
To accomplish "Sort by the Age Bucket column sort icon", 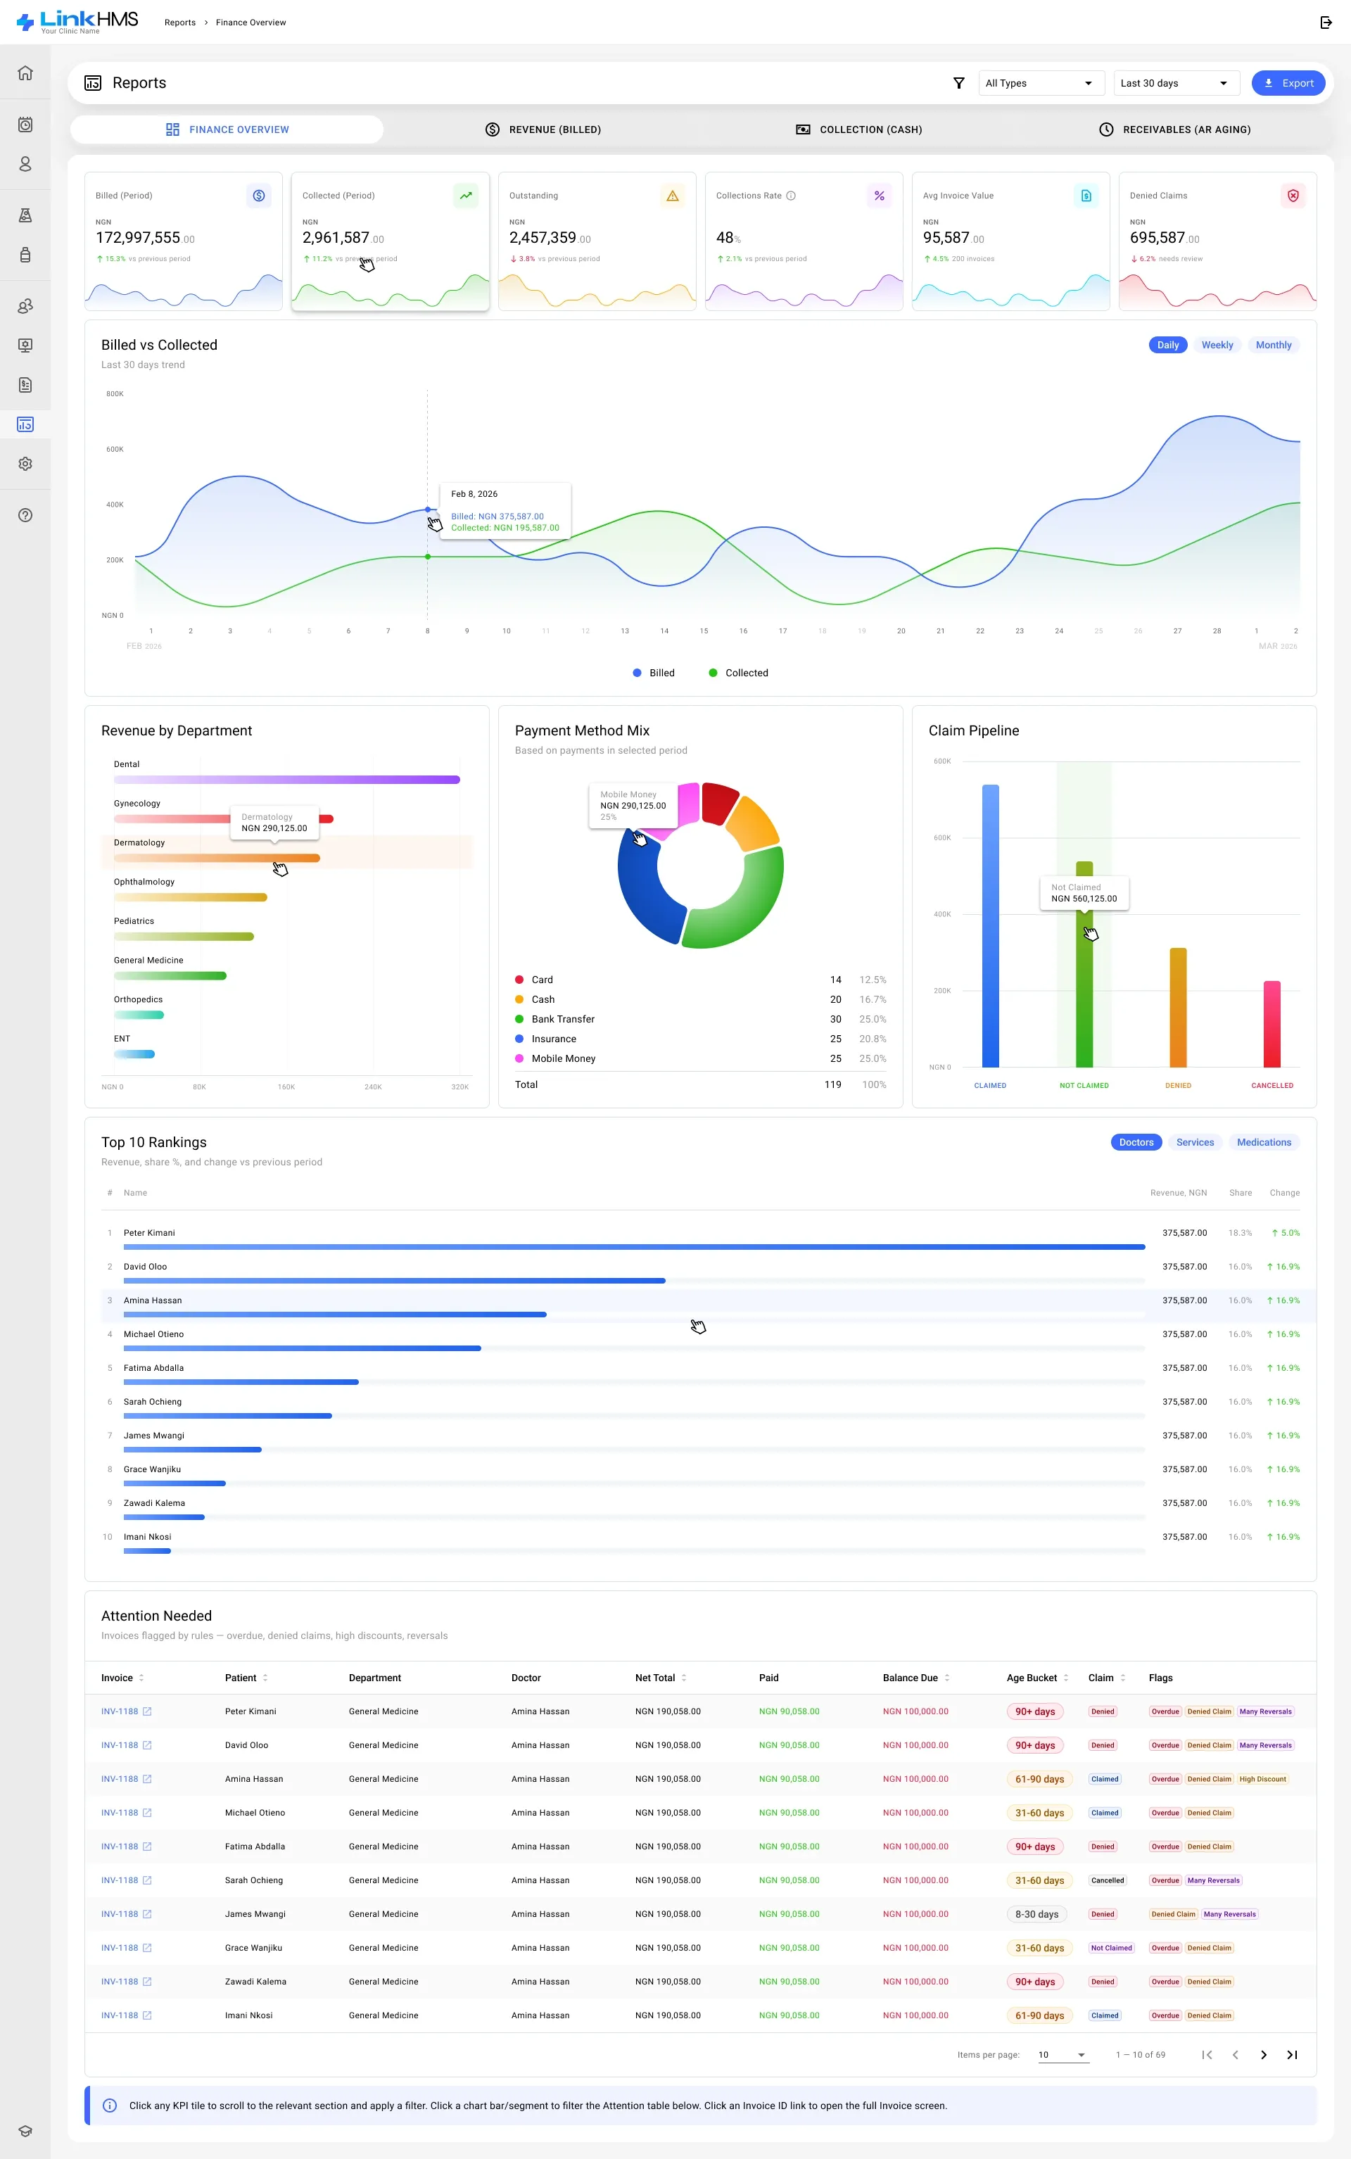I will tap(1066, 1678).
